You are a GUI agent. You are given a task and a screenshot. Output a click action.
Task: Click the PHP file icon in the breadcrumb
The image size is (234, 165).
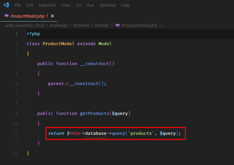point(117,25)
